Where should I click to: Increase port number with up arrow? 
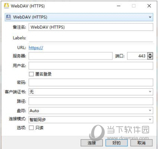click(x=150, y=54)
